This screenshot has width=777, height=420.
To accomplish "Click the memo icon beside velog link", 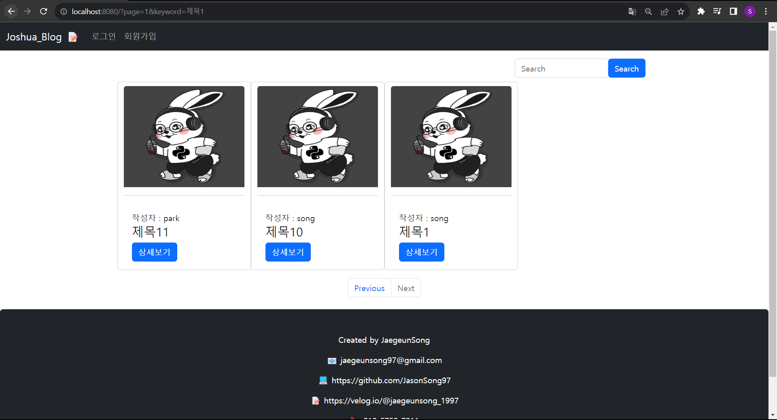I will point(316,401).
